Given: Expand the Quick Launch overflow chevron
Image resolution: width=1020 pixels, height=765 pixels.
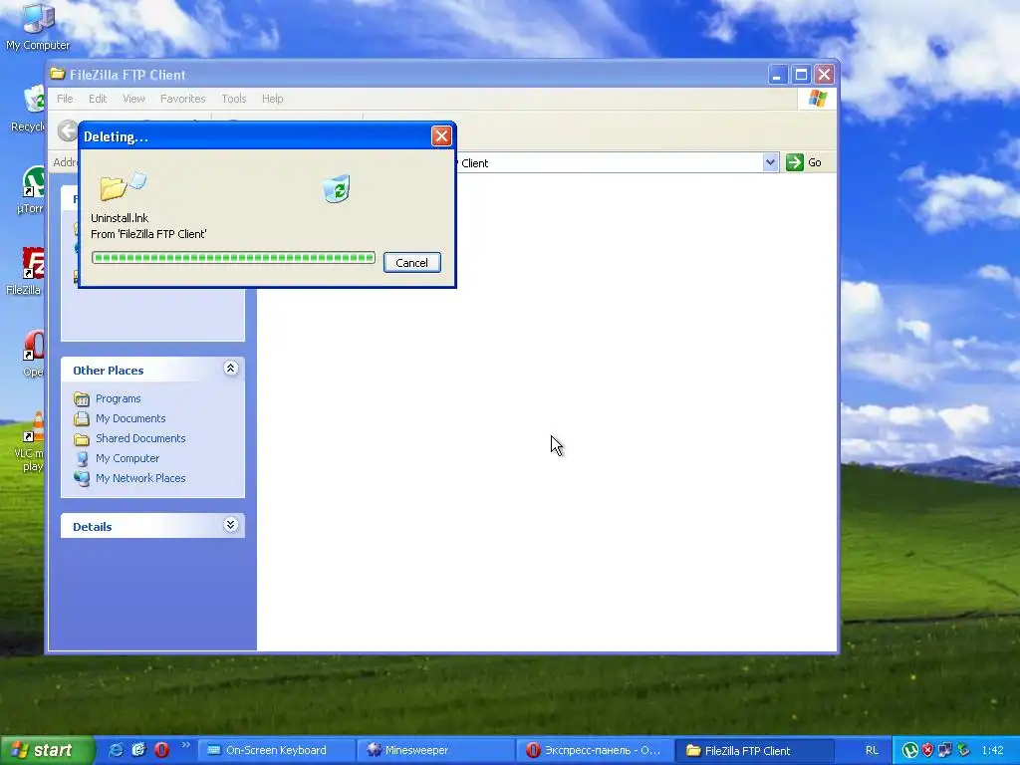Looking at the screenshot, I should (186, 745).
